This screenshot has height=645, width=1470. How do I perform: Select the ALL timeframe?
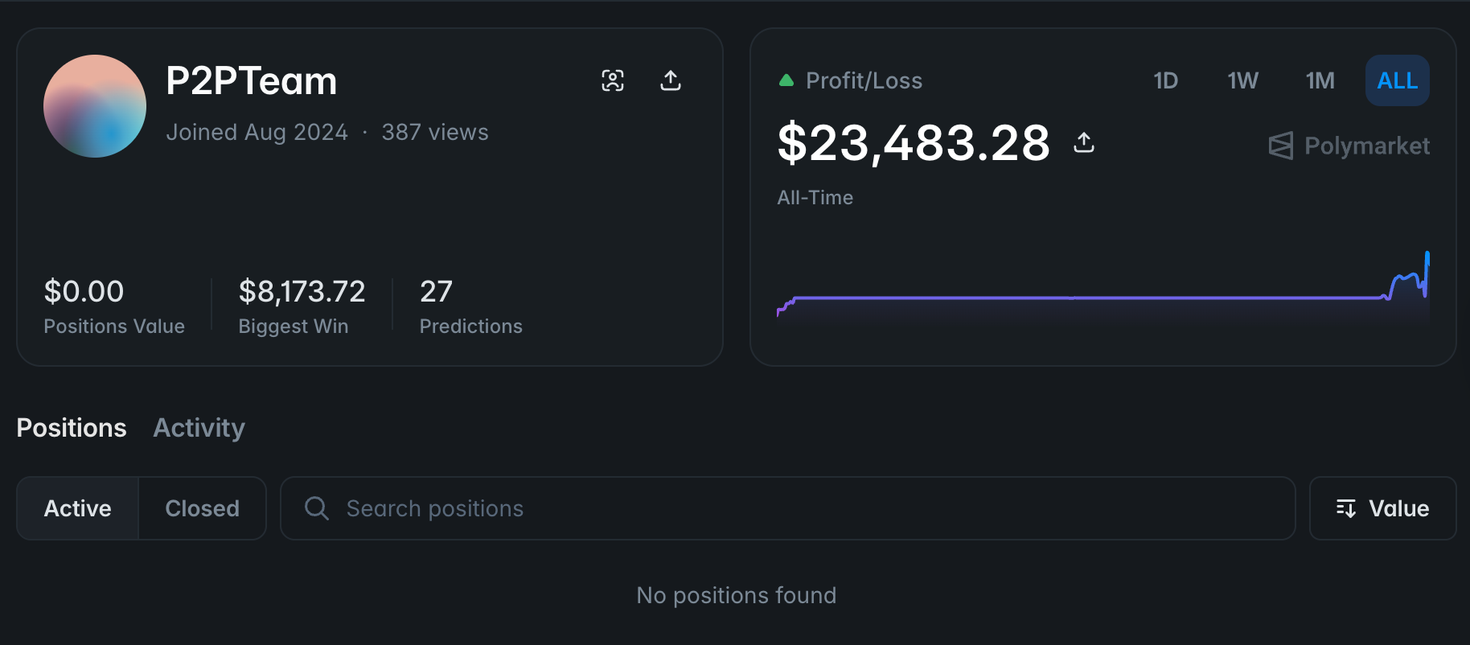coord(1397,80)
